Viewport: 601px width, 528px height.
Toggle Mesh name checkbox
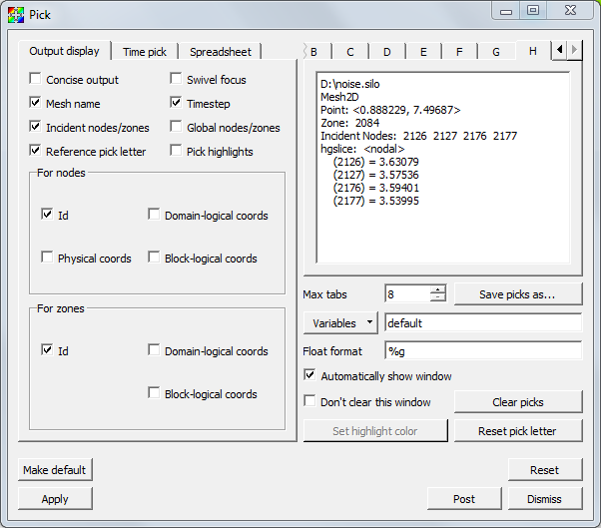35,102
